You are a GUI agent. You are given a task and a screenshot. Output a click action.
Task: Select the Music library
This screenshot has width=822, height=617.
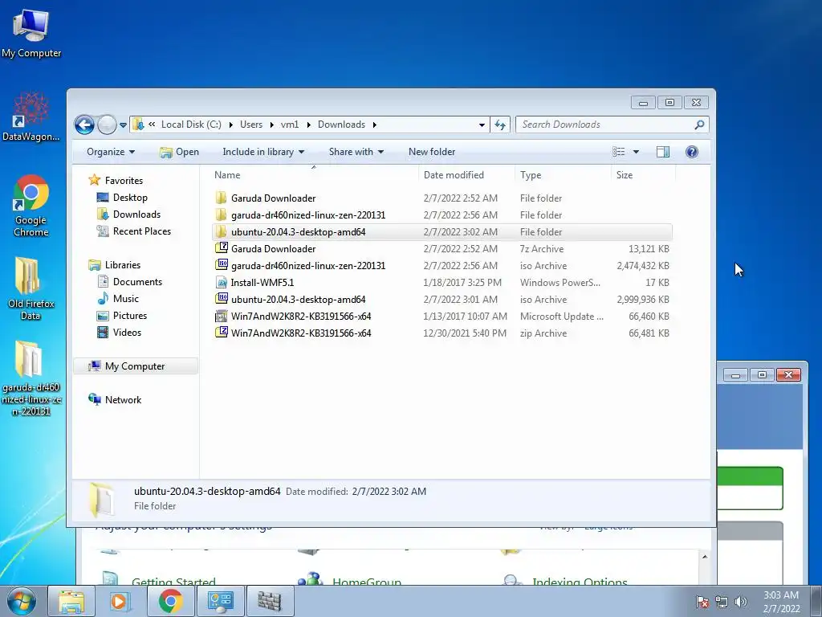click(118, 299)
